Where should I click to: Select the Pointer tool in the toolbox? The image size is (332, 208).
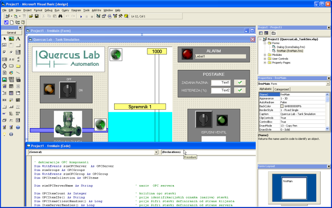[x=5, y=39]
